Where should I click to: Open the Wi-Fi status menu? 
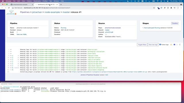(158, 1)
